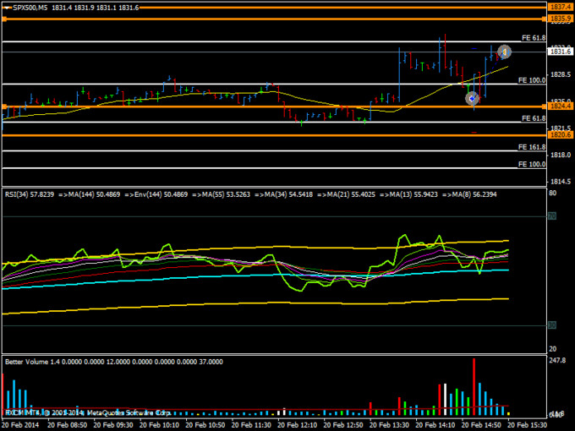Click the 20 Feb 13:30 time axis label

click(x=391, y=424)
